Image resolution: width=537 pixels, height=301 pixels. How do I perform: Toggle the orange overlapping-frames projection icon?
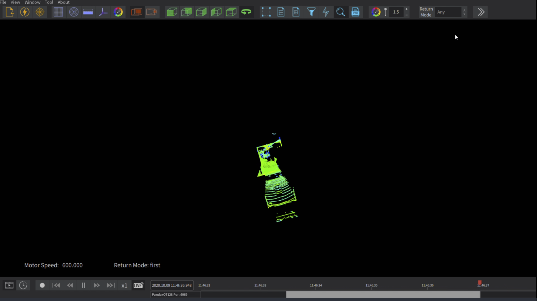(x=137, y=12)
